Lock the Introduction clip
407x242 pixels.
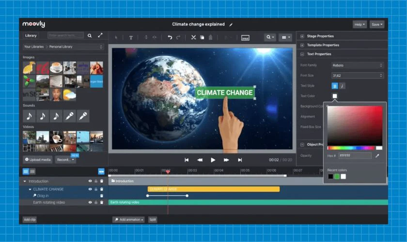pos(96,181)
